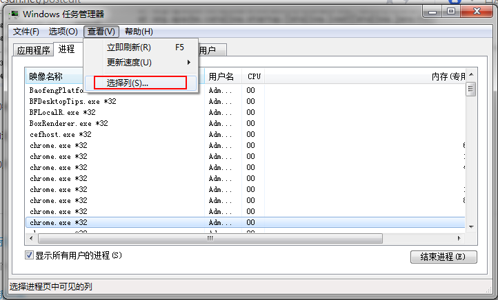Viewport: 498px width, 300px height.
Task: Select the cefhost.exe *32 process
Action: [x=245, y=134]
